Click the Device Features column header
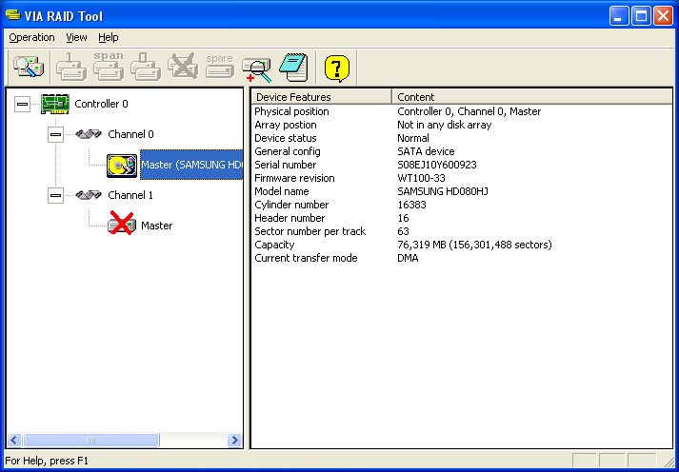Image resolution: width=679 pixels, height=472 pixels. (322, 97)
